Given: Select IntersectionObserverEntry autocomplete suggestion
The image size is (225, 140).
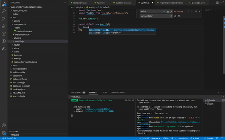Looking at the screenshot, I should point(122,33).
